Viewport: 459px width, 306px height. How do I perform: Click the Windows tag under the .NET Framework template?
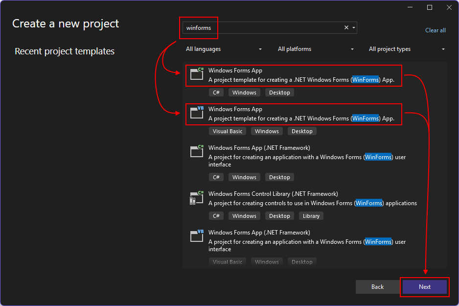point(244,177)
